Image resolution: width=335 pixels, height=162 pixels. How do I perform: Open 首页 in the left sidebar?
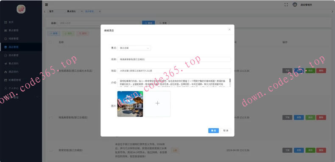click(x=21, y=22)
